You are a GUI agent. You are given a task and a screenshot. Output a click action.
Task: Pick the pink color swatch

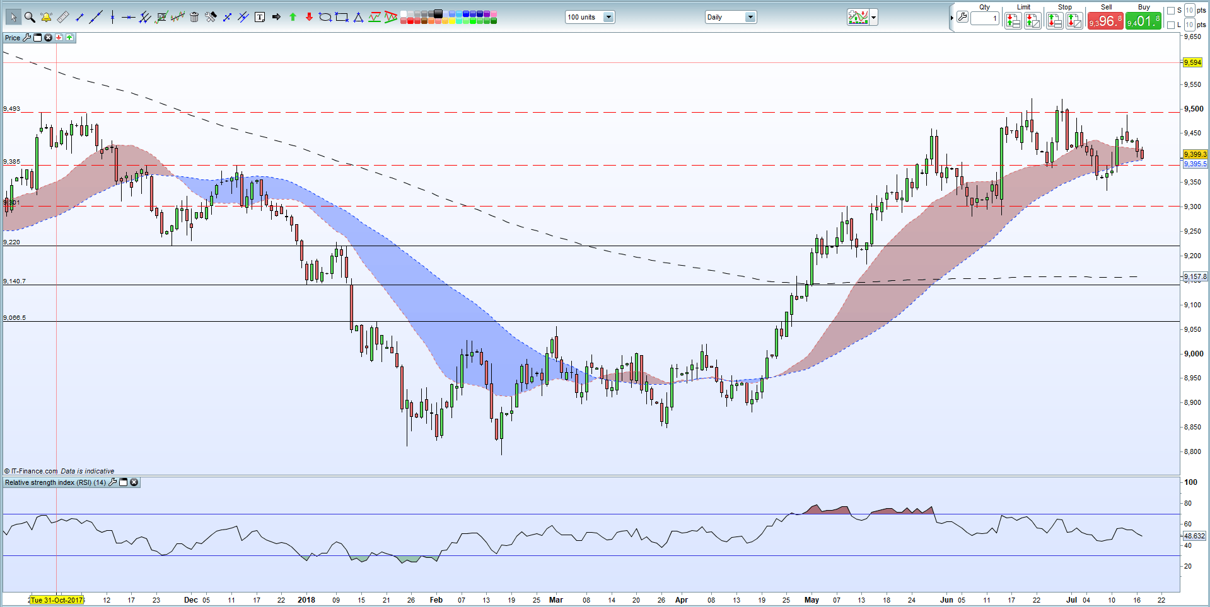click(x=493, y=13)
